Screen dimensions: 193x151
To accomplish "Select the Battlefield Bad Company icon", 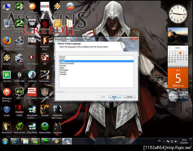I will point(57,112).
